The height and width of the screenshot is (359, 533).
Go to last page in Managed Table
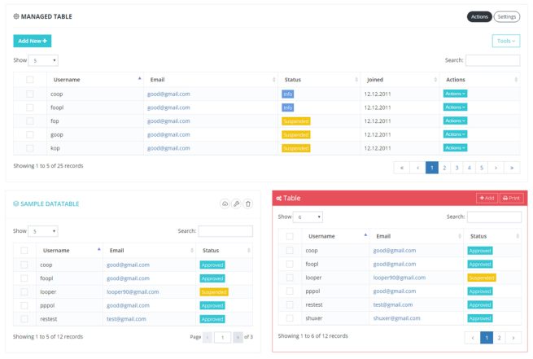512,168
